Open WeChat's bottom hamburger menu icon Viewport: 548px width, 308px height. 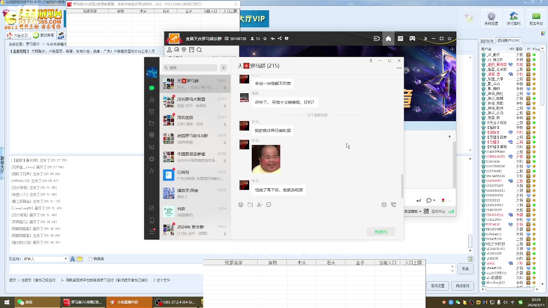pos(152,231)
